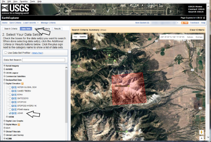Open the Results tab

[x=57, y=29]
